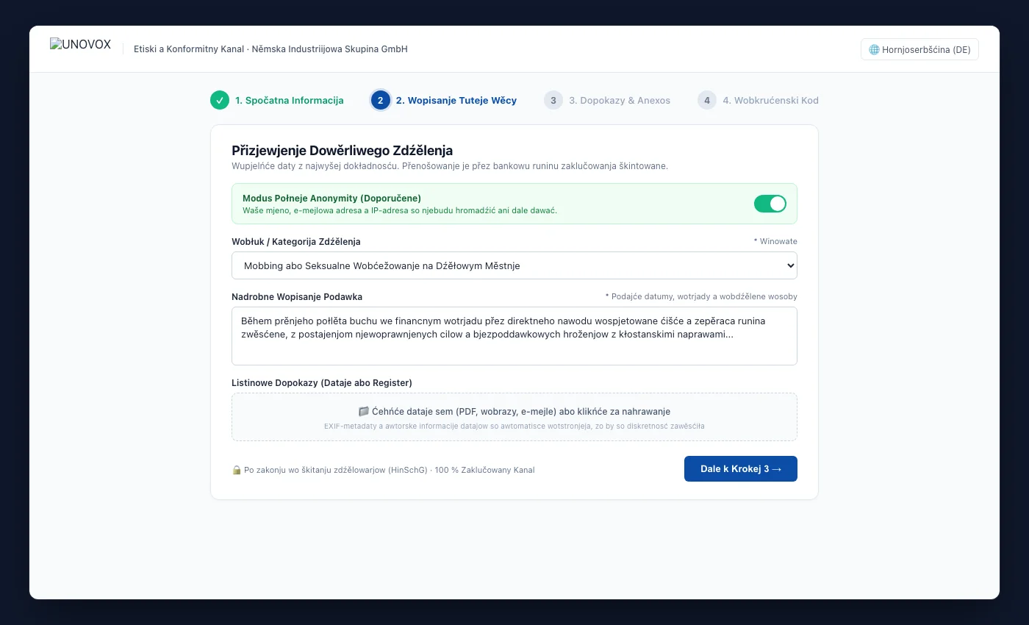
Task: Click the UNOVOX logo image
Action: point(80,45)
